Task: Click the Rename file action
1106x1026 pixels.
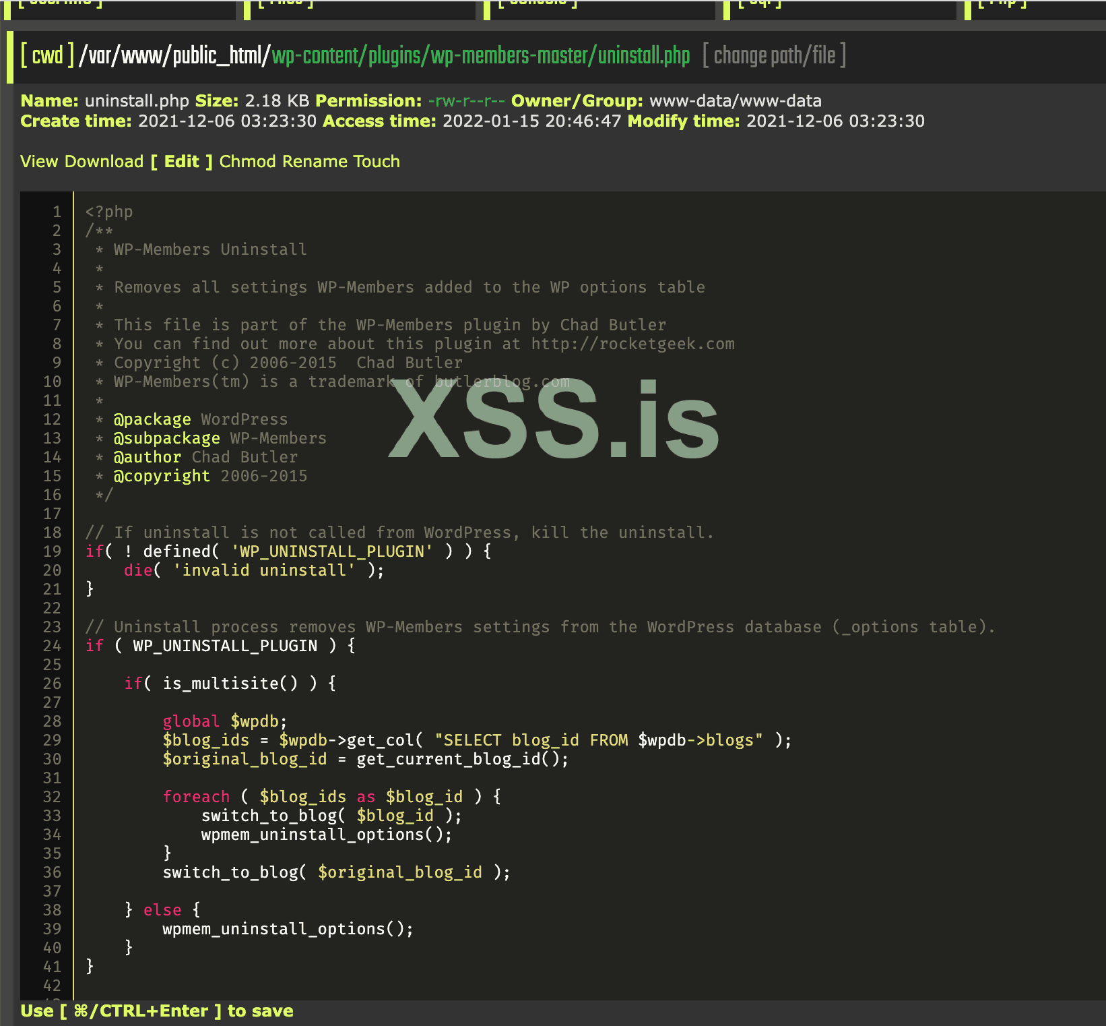Action: [x=315, y=161]
